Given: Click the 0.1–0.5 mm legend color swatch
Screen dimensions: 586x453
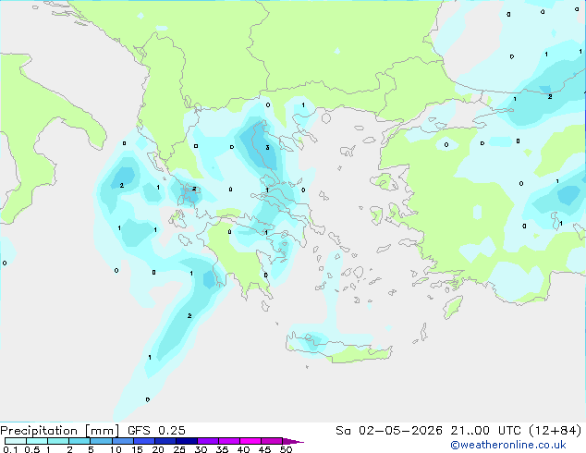Looking at the screenshot, I should pos(16,441).
